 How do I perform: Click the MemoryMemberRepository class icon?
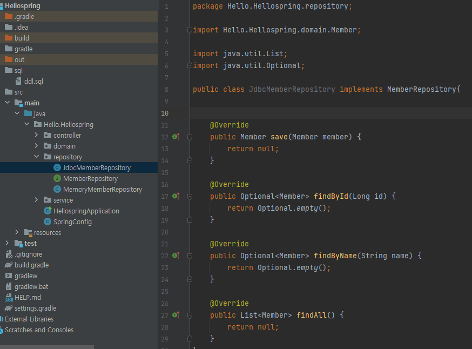[57, 190]
